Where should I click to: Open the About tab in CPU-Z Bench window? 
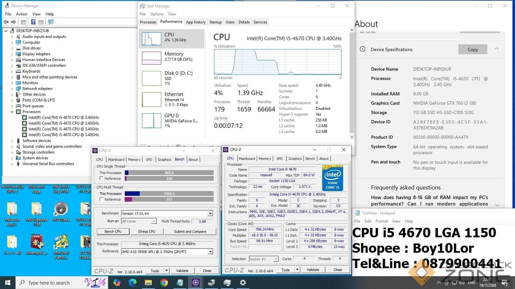(x=193, y=160)
